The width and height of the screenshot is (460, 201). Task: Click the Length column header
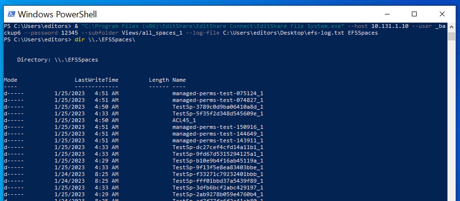[159, 80]
